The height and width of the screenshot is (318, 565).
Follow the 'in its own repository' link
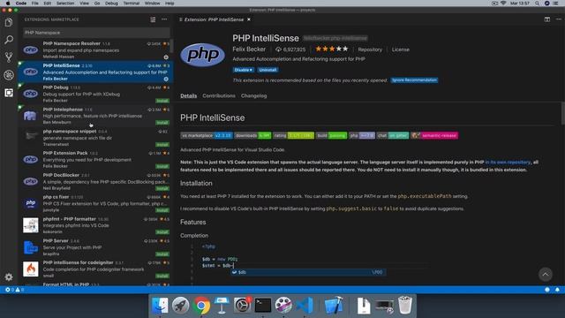click(x=508, y=163)
